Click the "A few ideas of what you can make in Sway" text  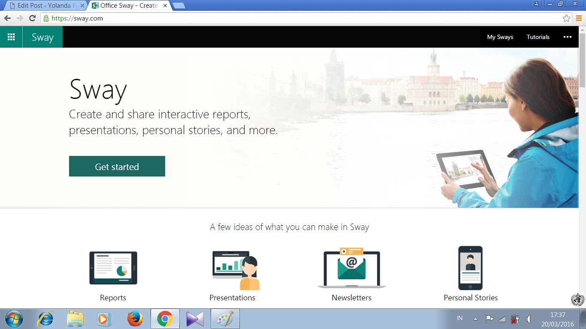[290, 227]
